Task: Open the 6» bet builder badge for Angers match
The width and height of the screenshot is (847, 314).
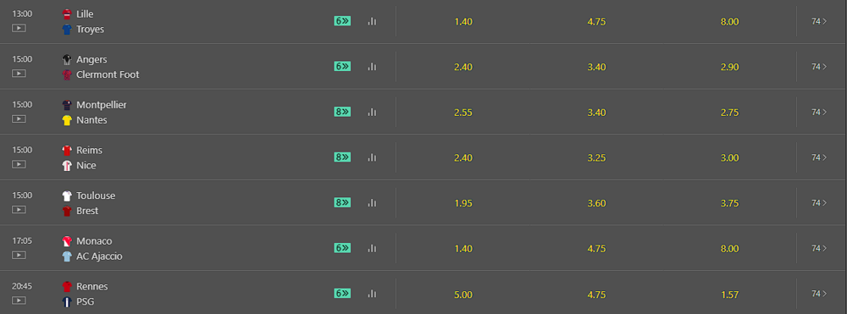Action: [x=342, y=66]
